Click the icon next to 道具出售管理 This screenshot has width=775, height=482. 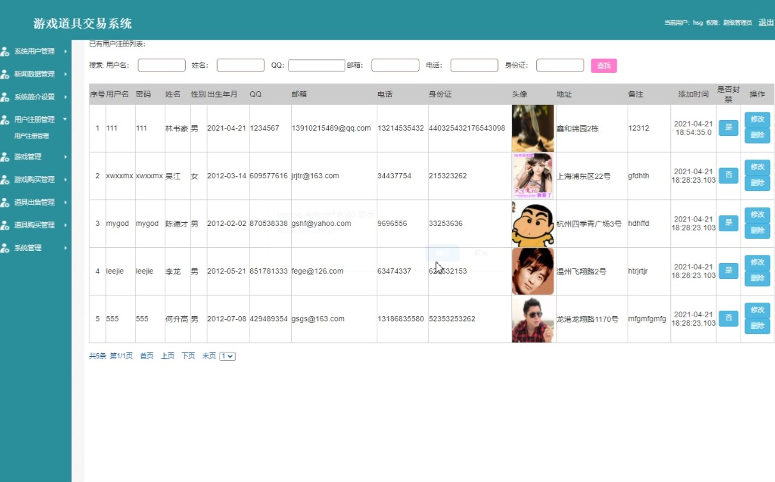pos(5,202)
